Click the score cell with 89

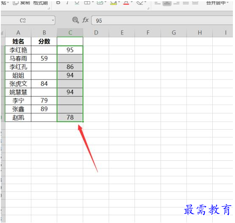click(44, 109)
